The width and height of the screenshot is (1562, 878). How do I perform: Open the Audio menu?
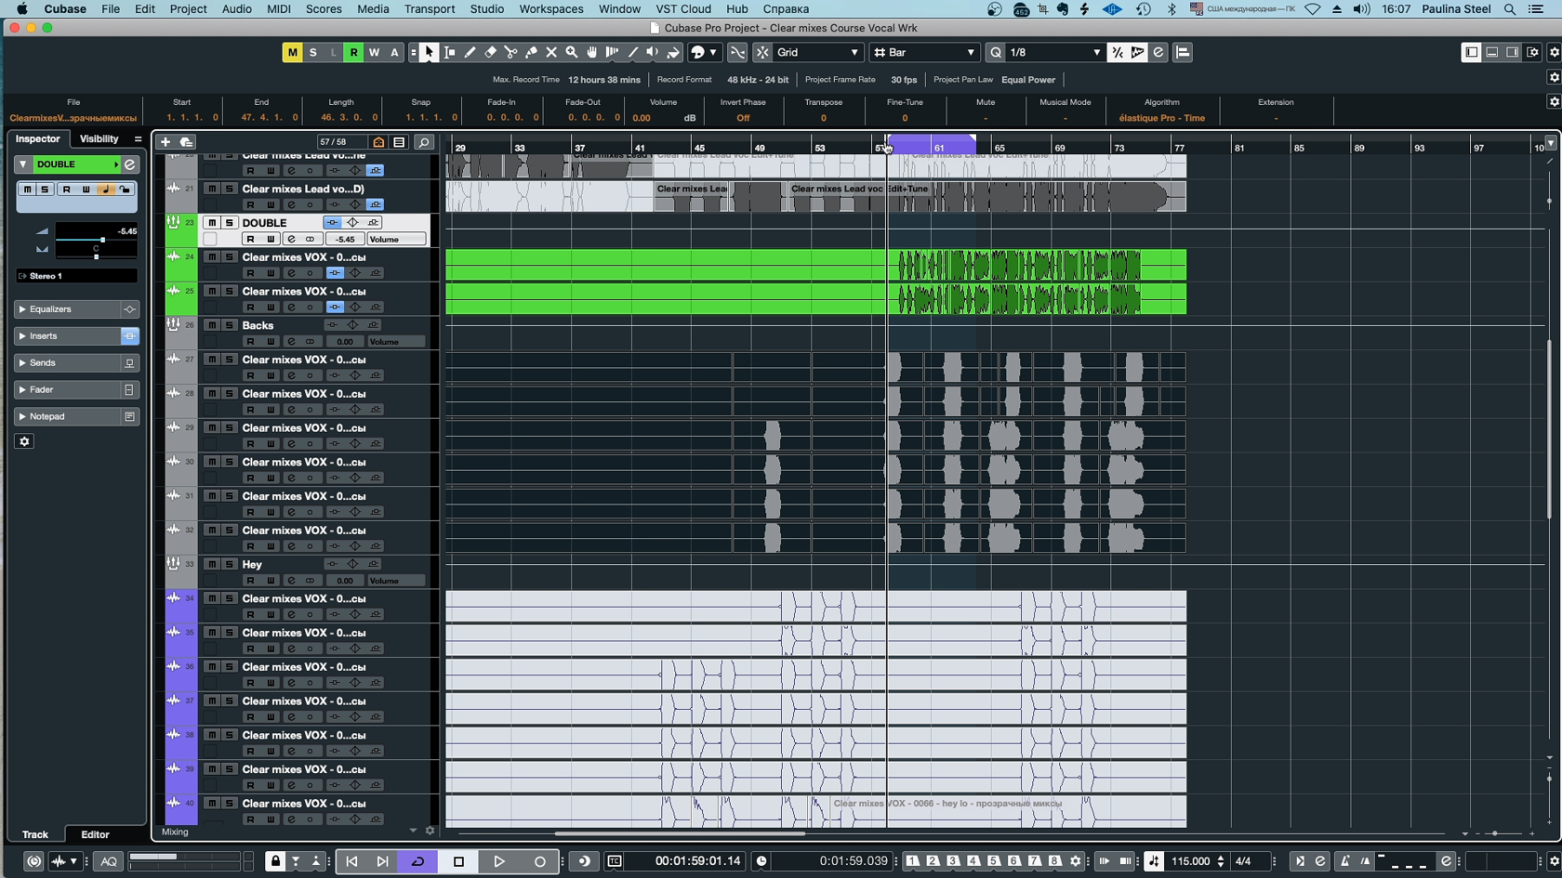236,8
